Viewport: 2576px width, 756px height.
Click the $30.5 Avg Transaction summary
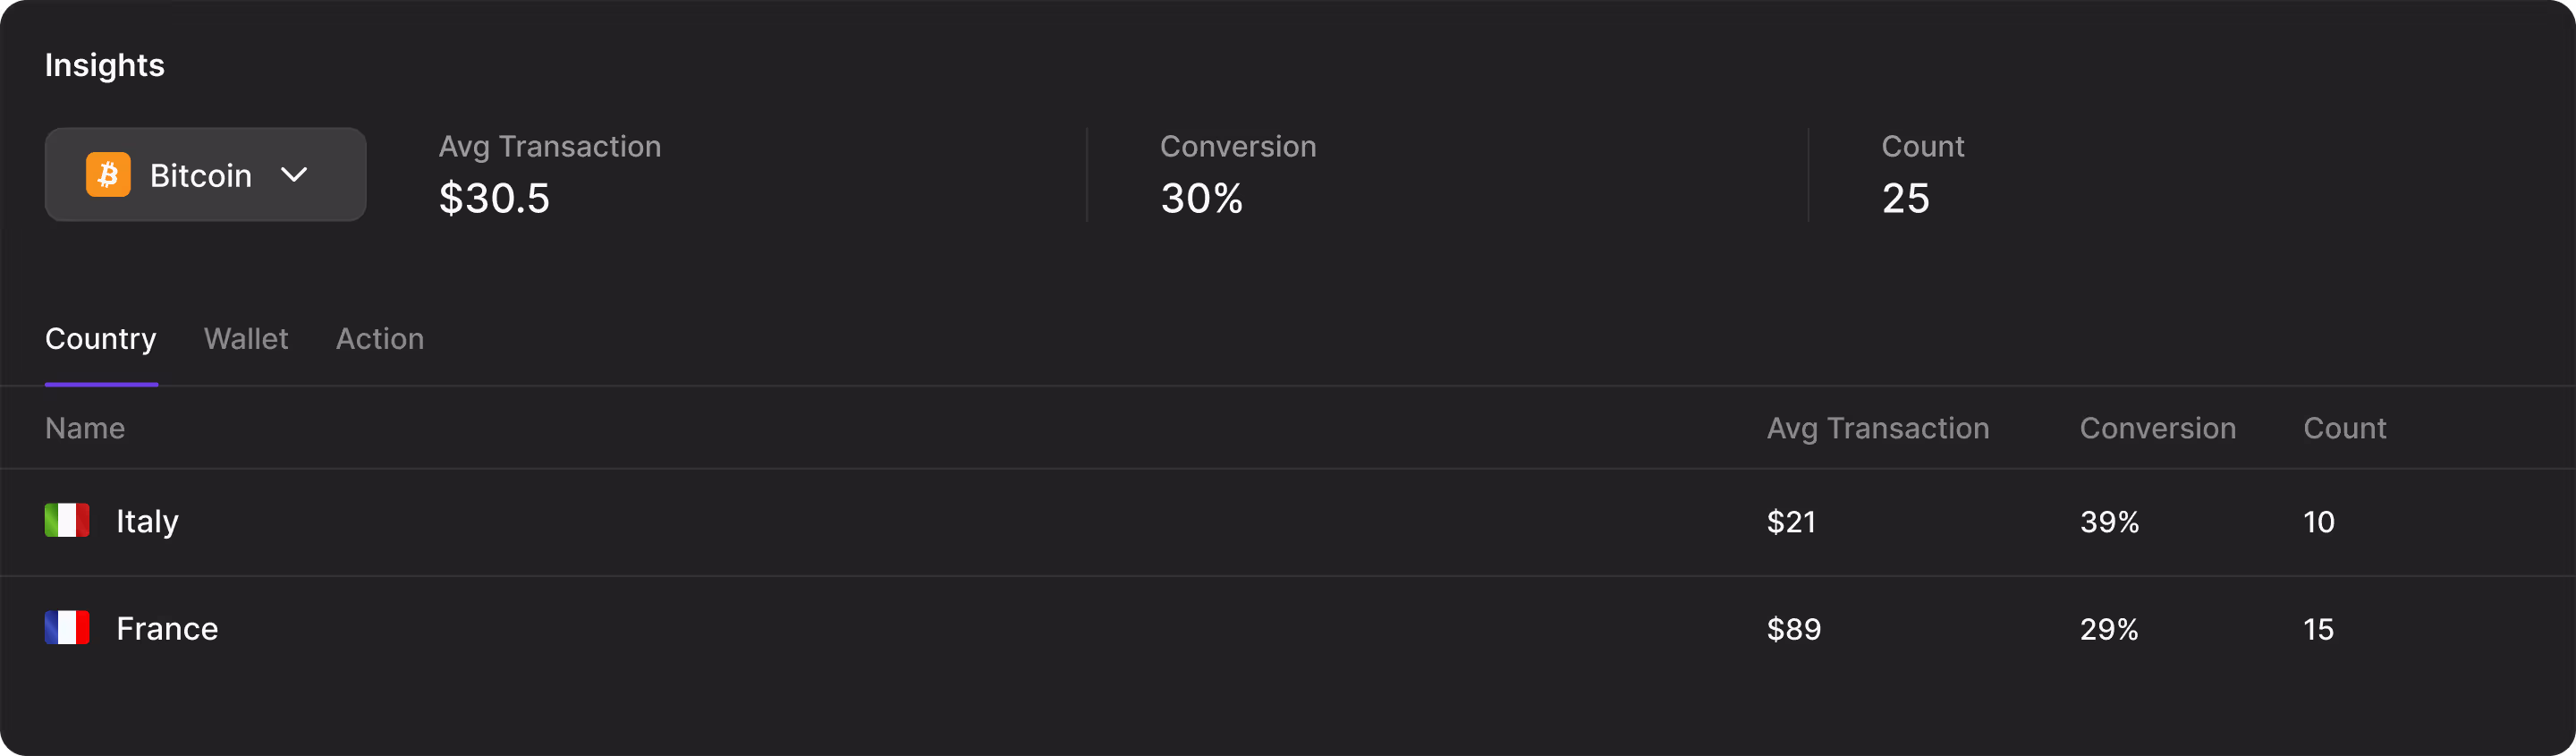(x=494, y=198)
